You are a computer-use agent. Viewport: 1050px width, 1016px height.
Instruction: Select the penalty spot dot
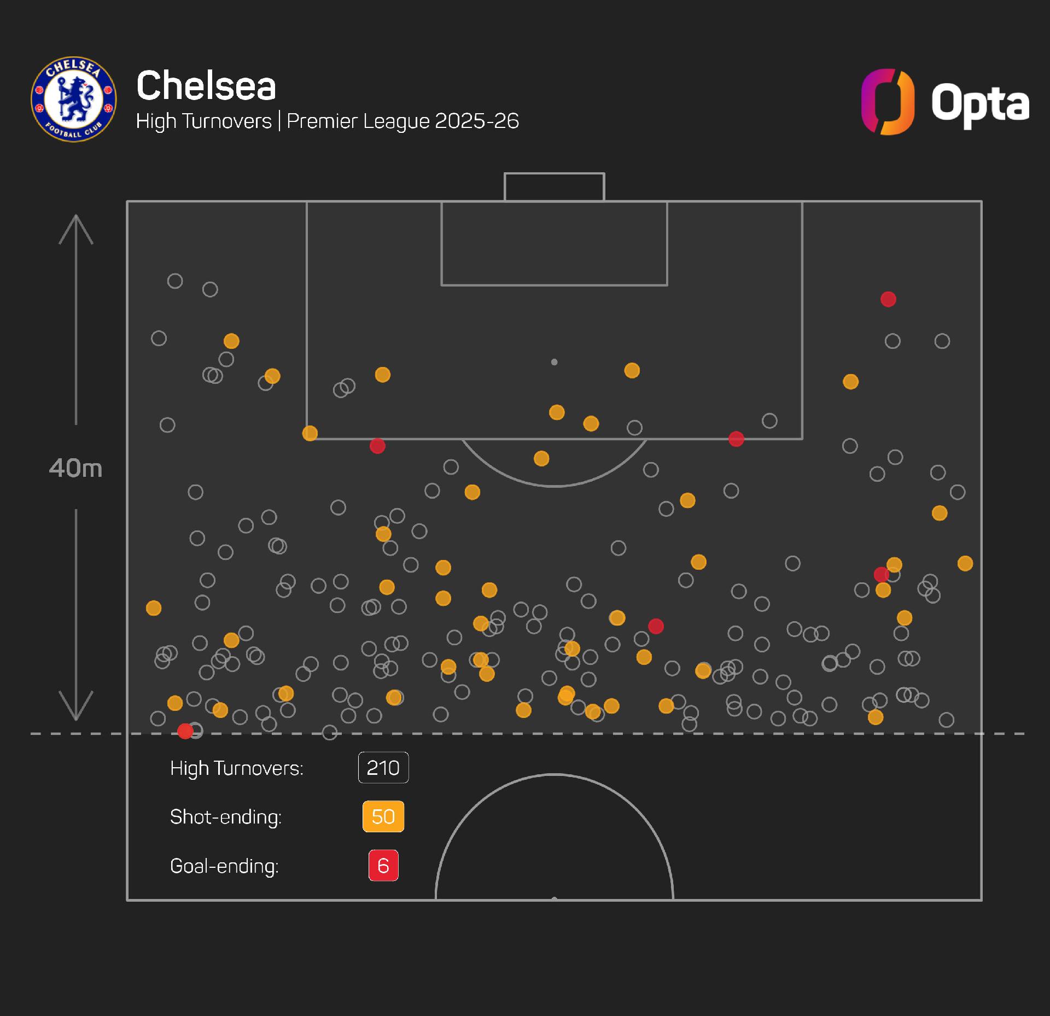554,362
